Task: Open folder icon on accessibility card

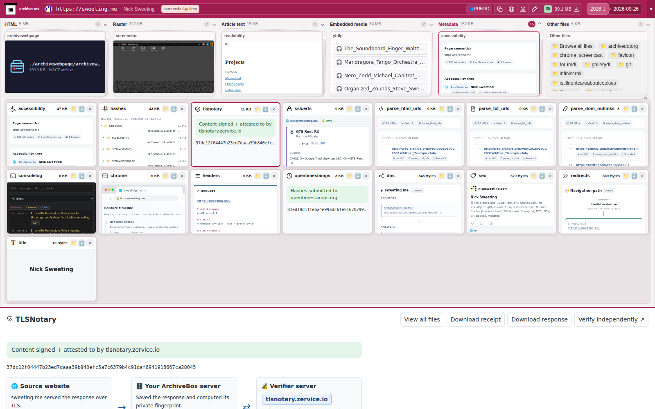Action: click(74, 109)
